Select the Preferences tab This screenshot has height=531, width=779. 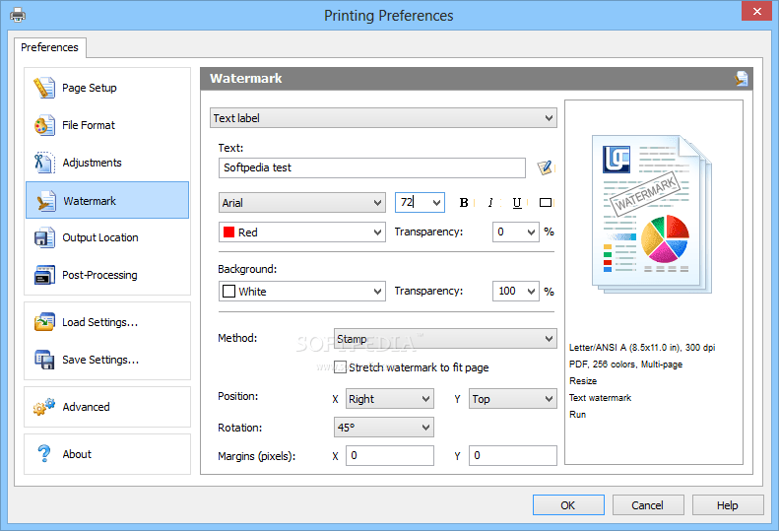(x=49, y=47)
